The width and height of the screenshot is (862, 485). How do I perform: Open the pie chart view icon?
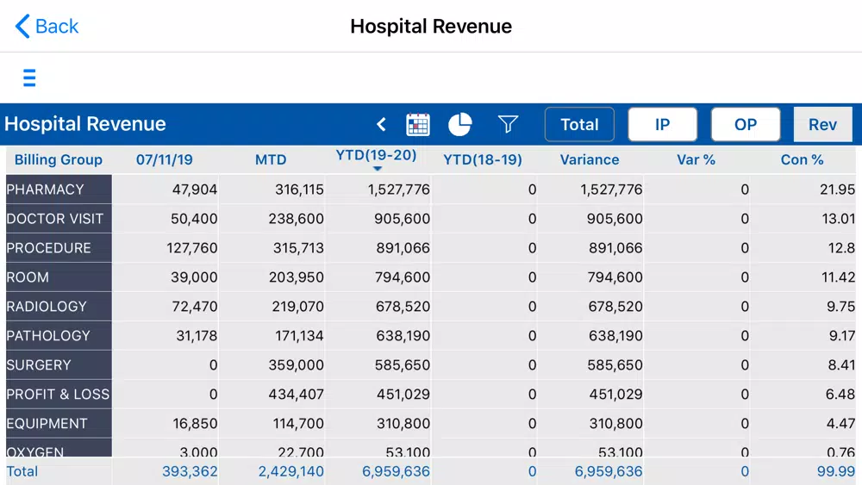click(460, 124)
